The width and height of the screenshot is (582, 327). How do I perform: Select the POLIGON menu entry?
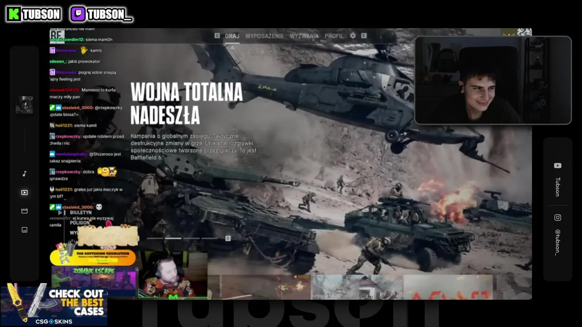[80, 223]
